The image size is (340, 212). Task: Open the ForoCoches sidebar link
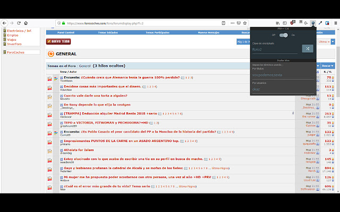(x=15, y=52)
